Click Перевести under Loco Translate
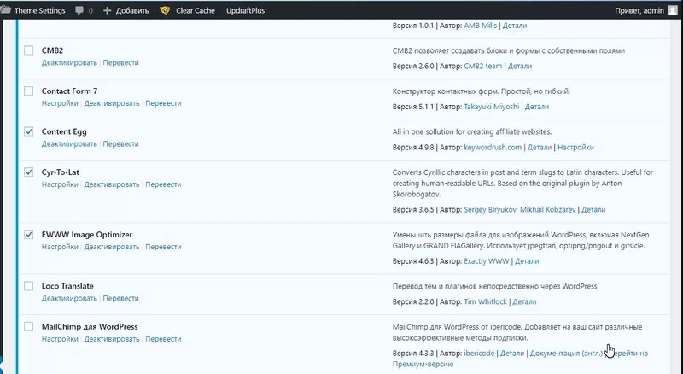683x374 pixels. pyautogui.click(x=120, y=298)
